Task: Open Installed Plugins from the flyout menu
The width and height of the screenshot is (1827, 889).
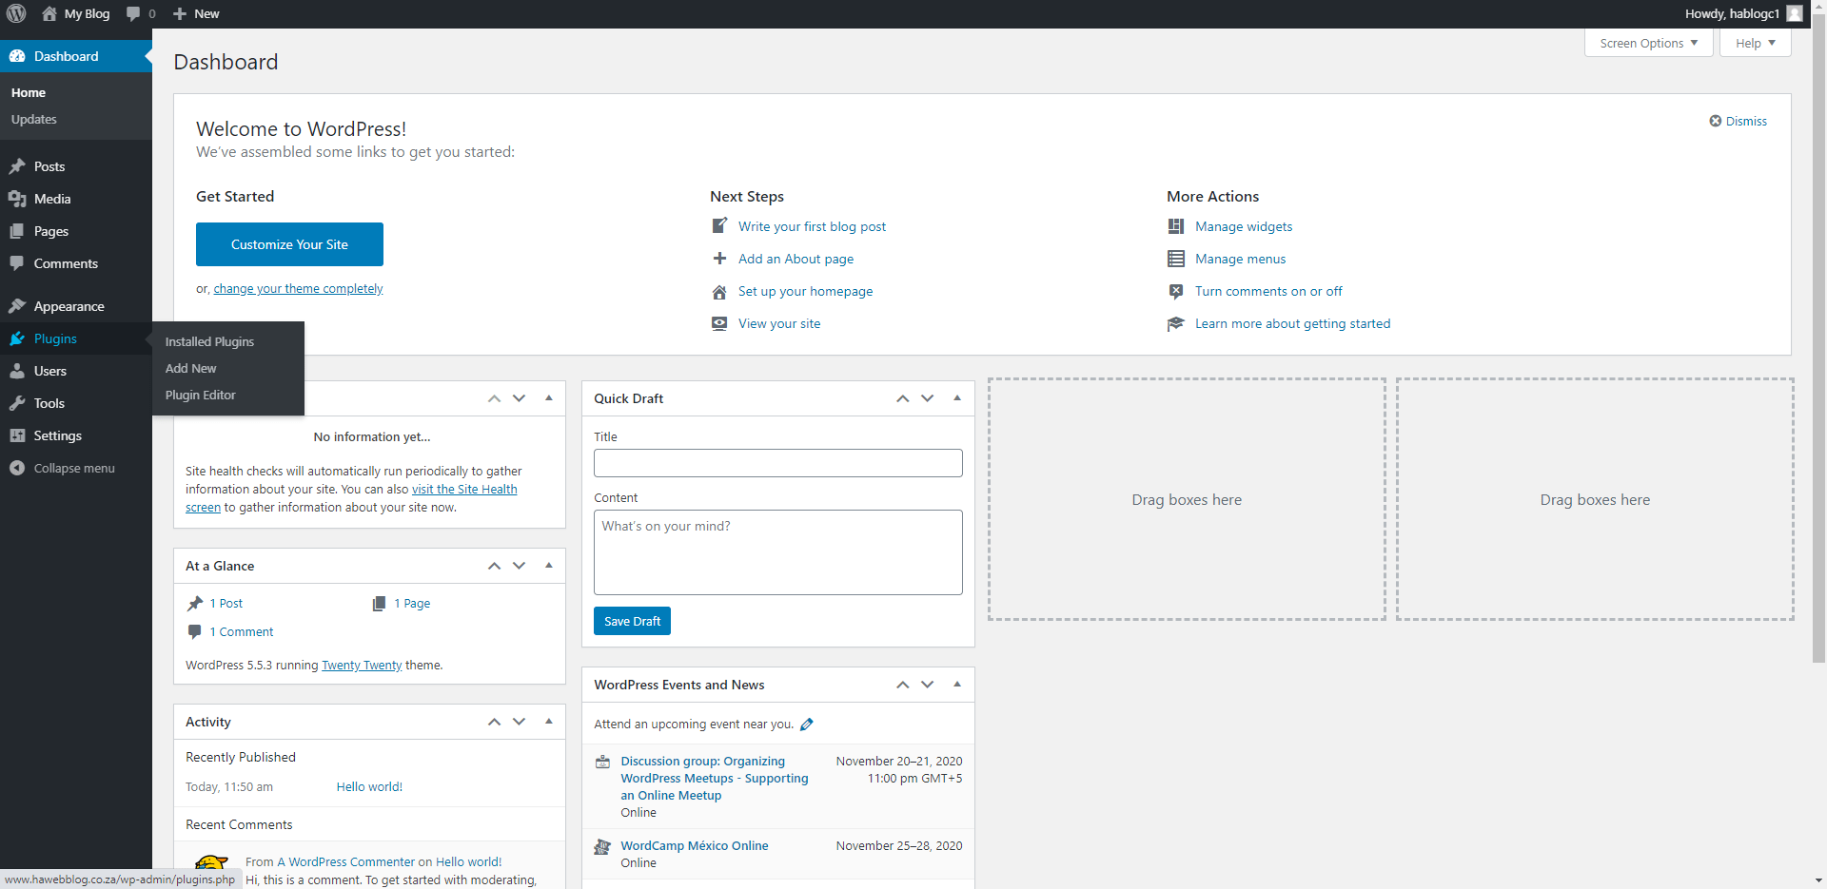Action: coord(209,341)
